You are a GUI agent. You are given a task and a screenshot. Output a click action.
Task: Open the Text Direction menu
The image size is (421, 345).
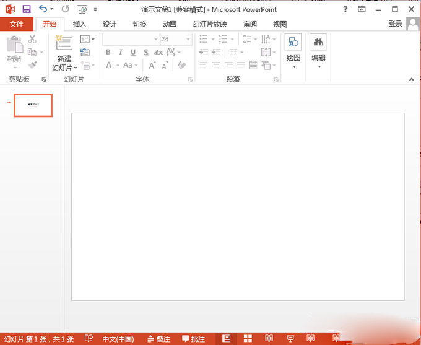(x=269, y=39)
